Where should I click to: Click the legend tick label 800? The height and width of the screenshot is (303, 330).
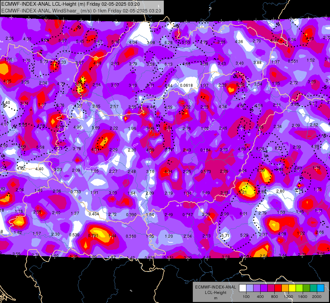tap(274, 297)
